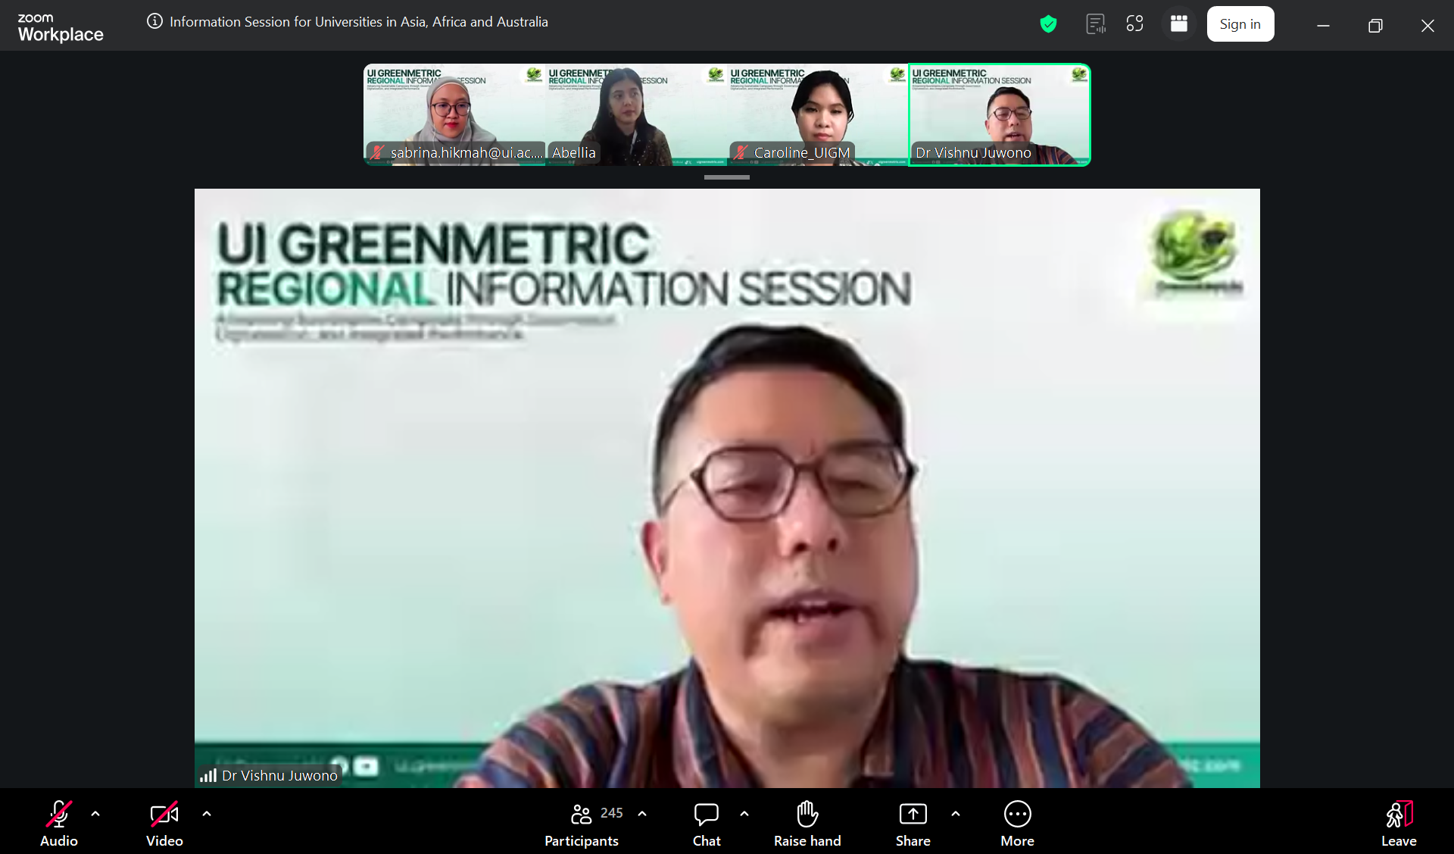1454x854 pixels.
Task: Restore down the Zoom window
Action: pos(1375,26)
